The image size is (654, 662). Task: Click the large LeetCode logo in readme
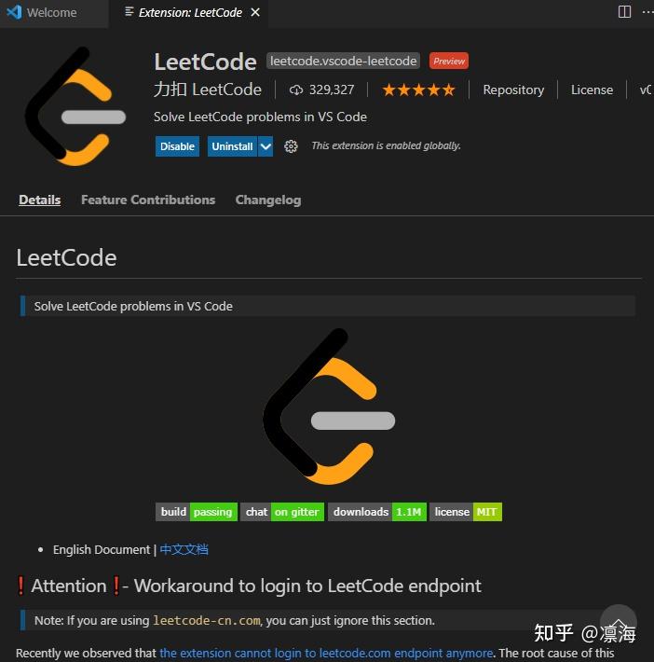(329, 407)
